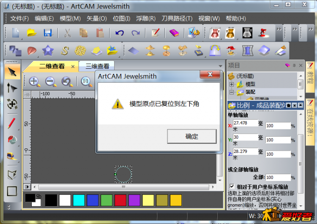Click the Z size field 28.279

pyautogui.click(x=246, y=151)
